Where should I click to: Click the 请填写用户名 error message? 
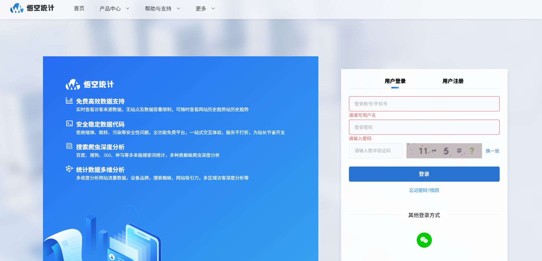point(362,115)
